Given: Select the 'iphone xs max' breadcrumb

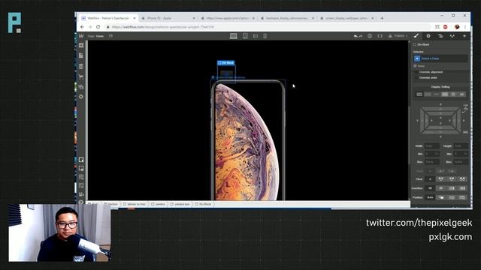Looking at the screenshot, I should (x=135, y=204).
